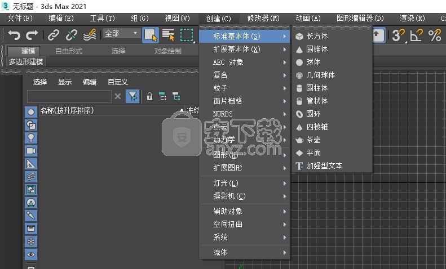Expand 复合 submenu
The image size is (446, 269).
click(x=244, y=75)
